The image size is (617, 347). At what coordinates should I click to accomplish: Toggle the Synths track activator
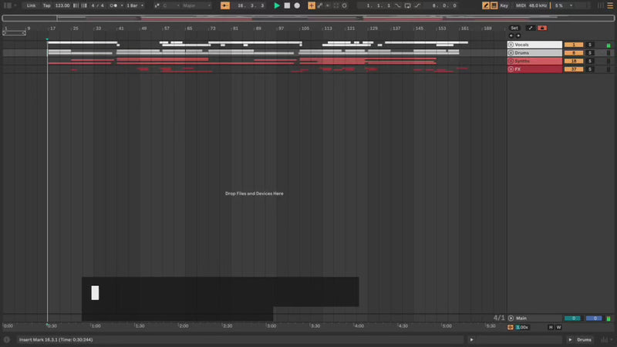pyautogui.click(x=574, y=61)
